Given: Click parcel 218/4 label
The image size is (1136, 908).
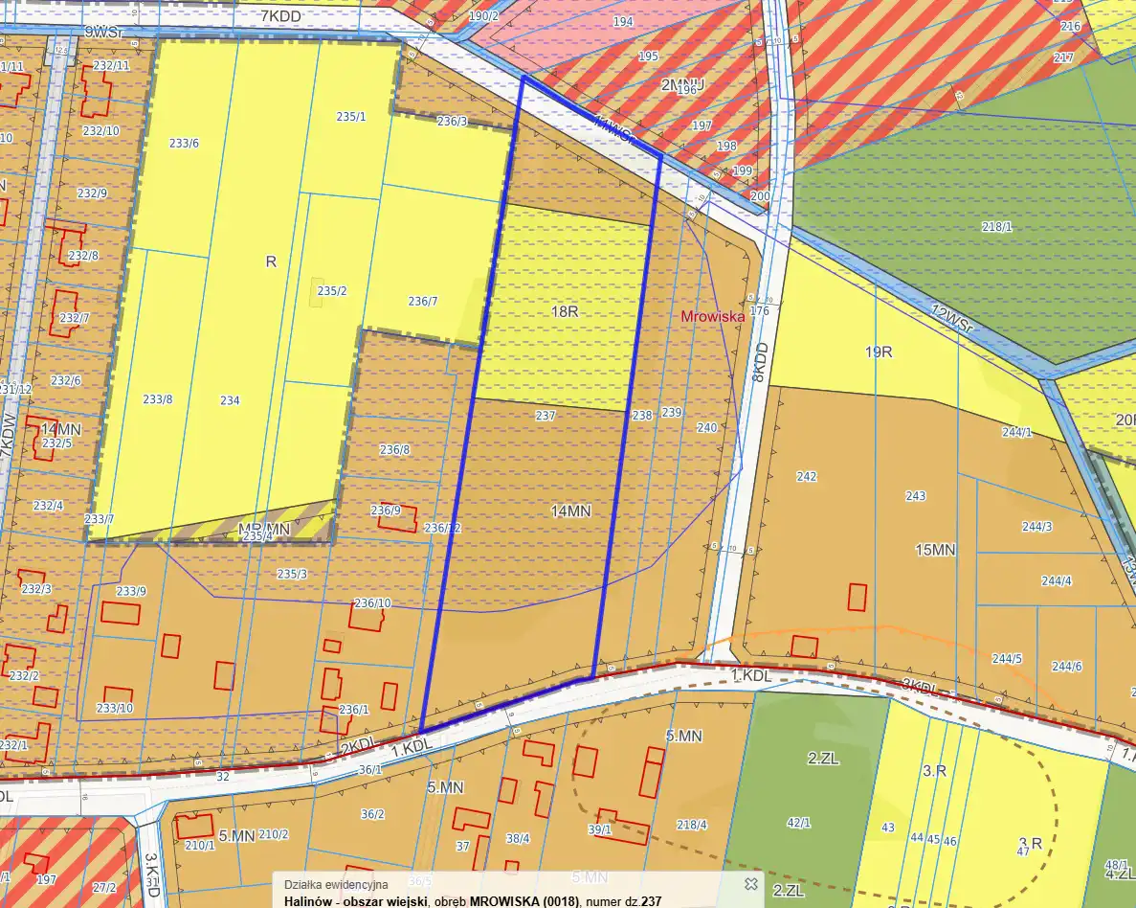Looking at the screenshot, I should click(692, 824).
